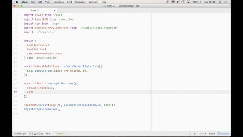Click the Wi-Fi status icon
The width and height of the screenshot is (243, 137).
[x=183, y=2]
